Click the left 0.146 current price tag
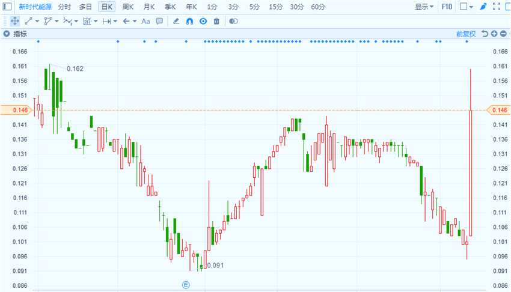 click(17, 110)
